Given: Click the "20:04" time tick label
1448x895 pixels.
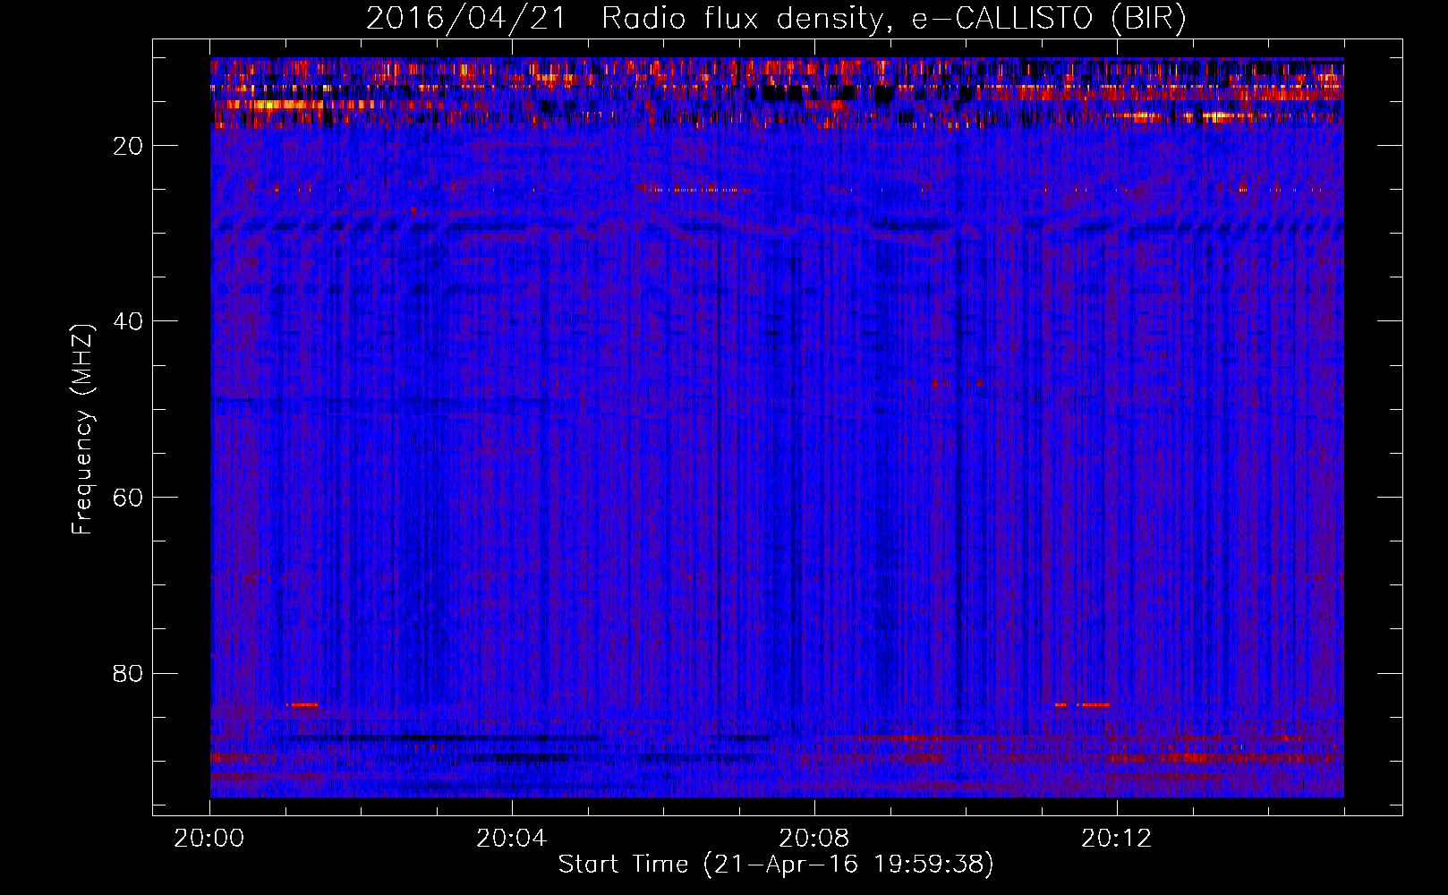Looking at the screenshot, I should pos(512,839).
